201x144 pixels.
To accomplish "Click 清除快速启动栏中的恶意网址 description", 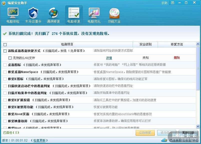I will pyautogui.click(x=113, y=86).
